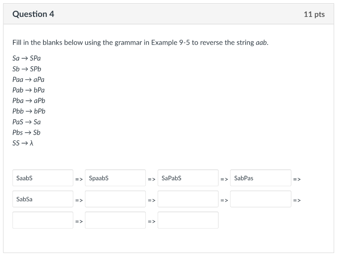This screenshot has height=258, width=339.
Task: Select the grammar rule Sa → SPa
Action: click(x=26, y=58)
